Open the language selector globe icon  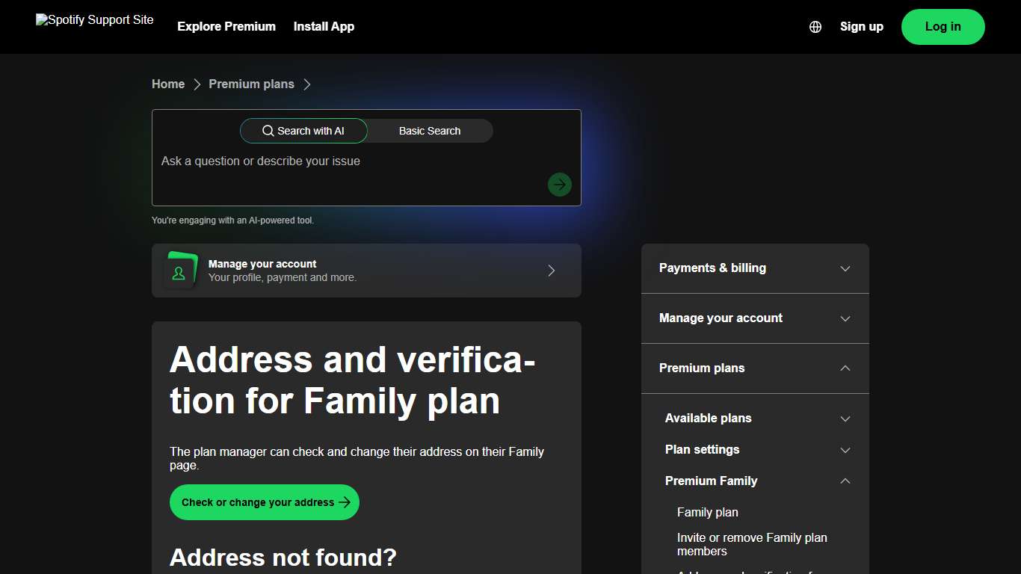[x=815, y=27]
